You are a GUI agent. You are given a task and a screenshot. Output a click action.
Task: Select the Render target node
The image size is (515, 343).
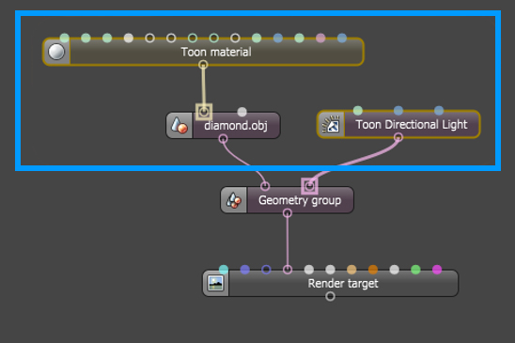(330, 283)
